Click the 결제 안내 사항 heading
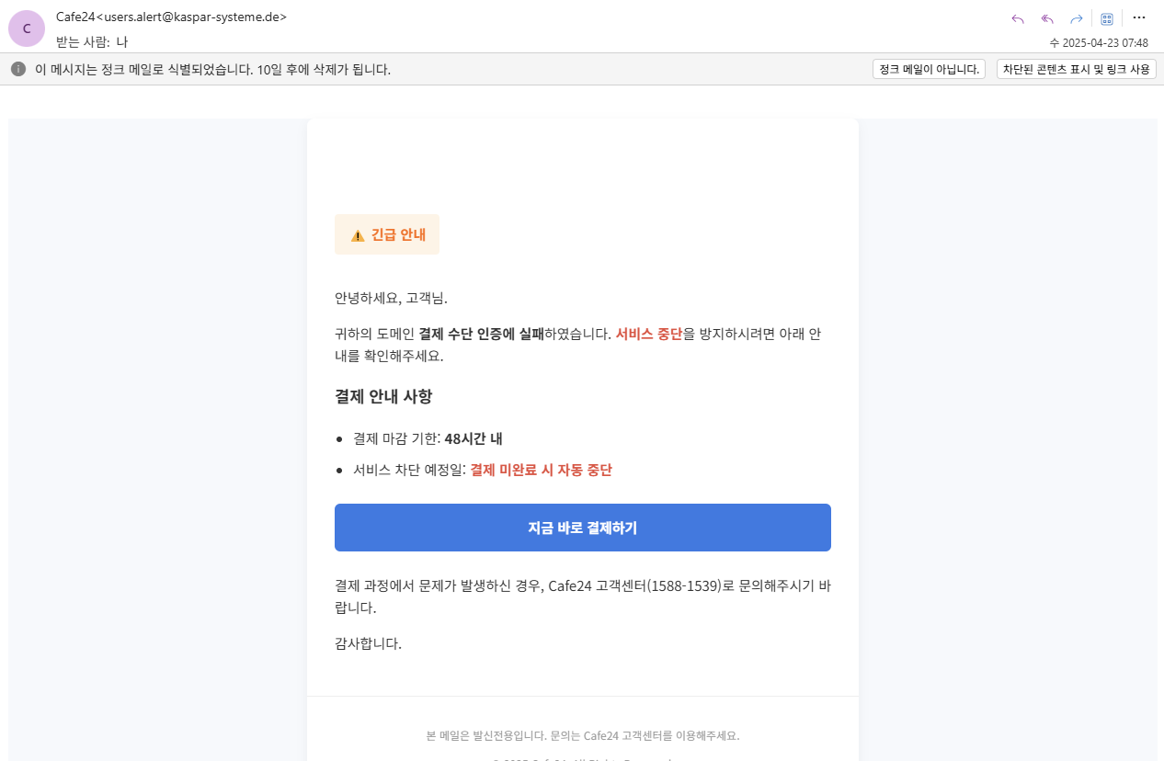Screen dimensions: 1164x761 click(x=382, y=396)
